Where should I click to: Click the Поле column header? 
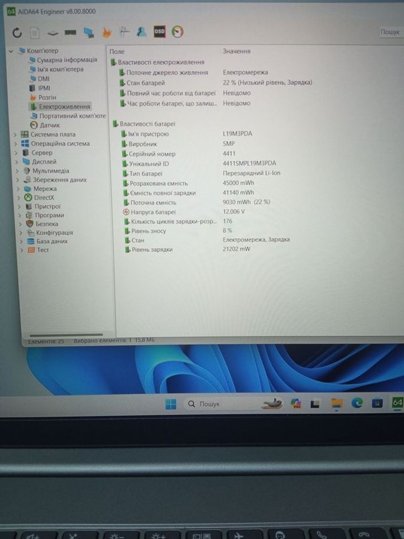117,52
